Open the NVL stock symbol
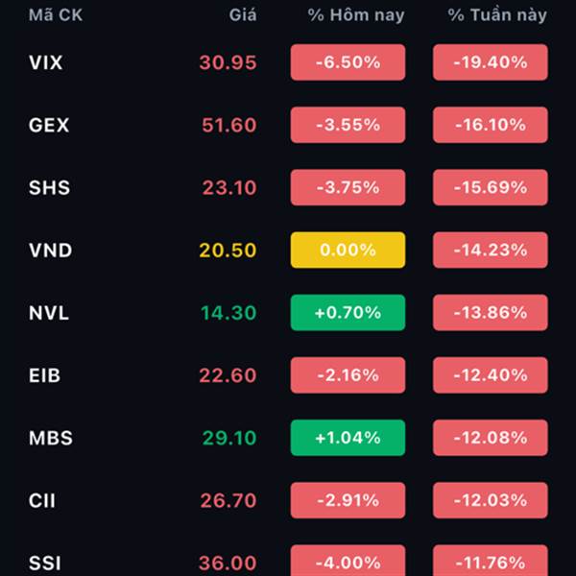Viewport: 576px width, 576px height. coord(49,313)
